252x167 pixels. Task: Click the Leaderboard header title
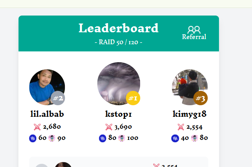[119, 28]
